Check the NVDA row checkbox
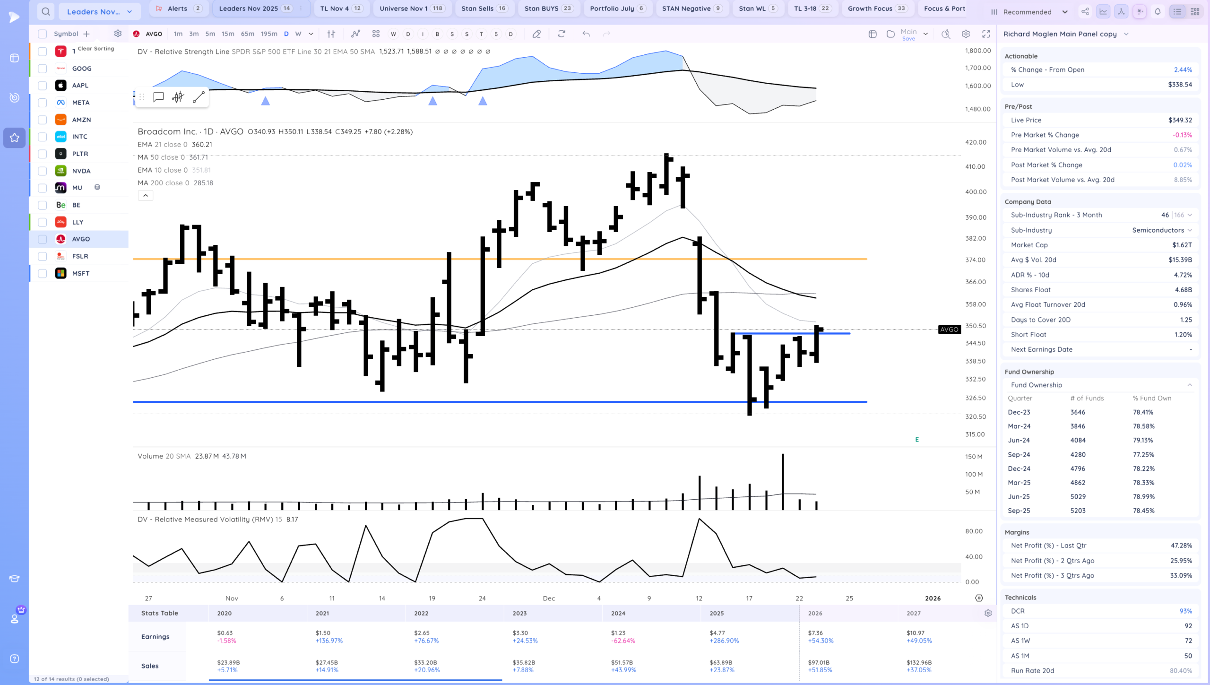The image size is (1210, 685). click(43, 171)
